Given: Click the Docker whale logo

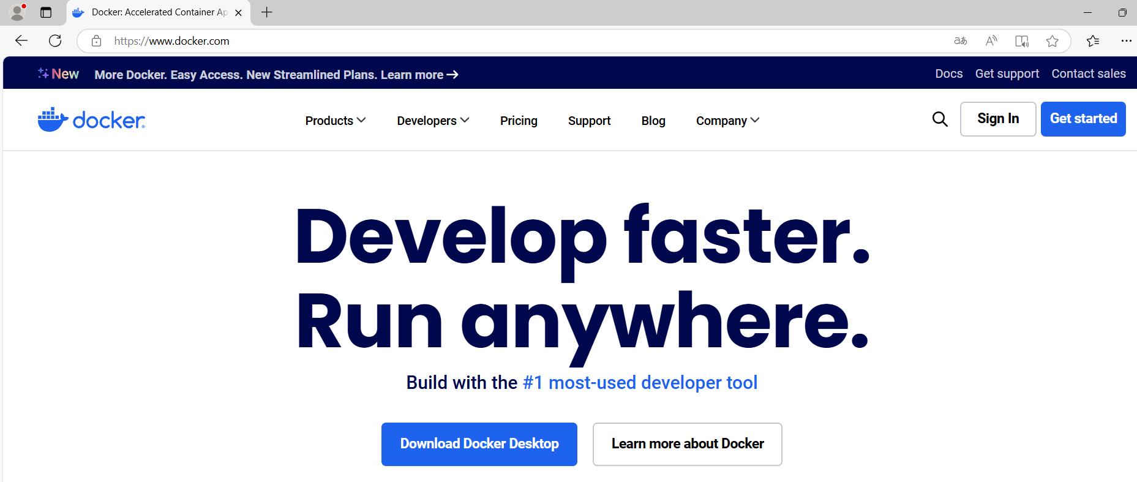Looking at the screenshot, I should pyautogui.click(x=91, y=119).
